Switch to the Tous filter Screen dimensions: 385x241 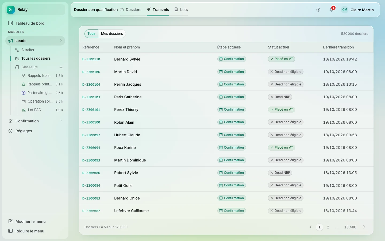tap(91, 34)
